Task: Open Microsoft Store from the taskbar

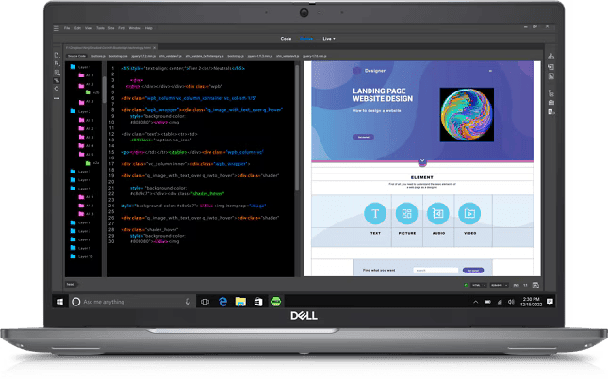Action: click(x=258, y=302)
